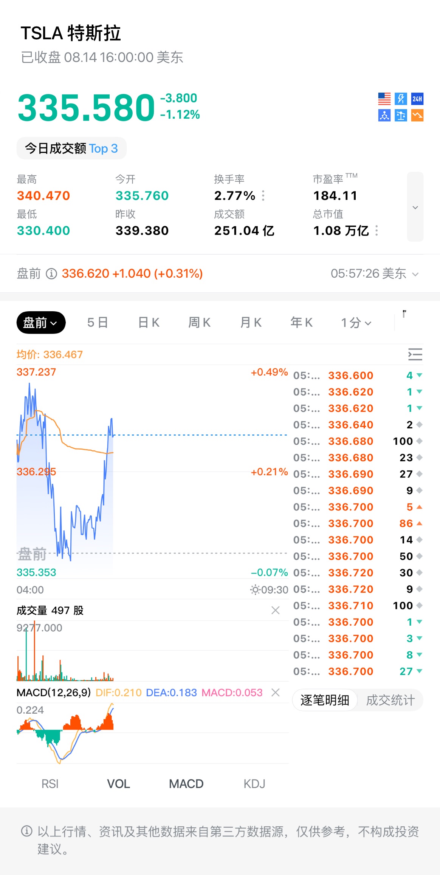Click the US flag market icon
This screenshot has height=875, width=440.
pos(384,99)
